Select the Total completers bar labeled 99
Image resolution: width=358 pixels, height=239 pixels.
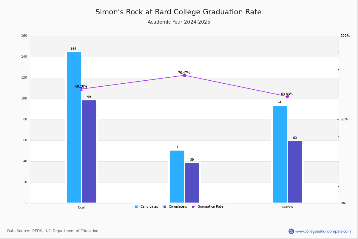89,151
